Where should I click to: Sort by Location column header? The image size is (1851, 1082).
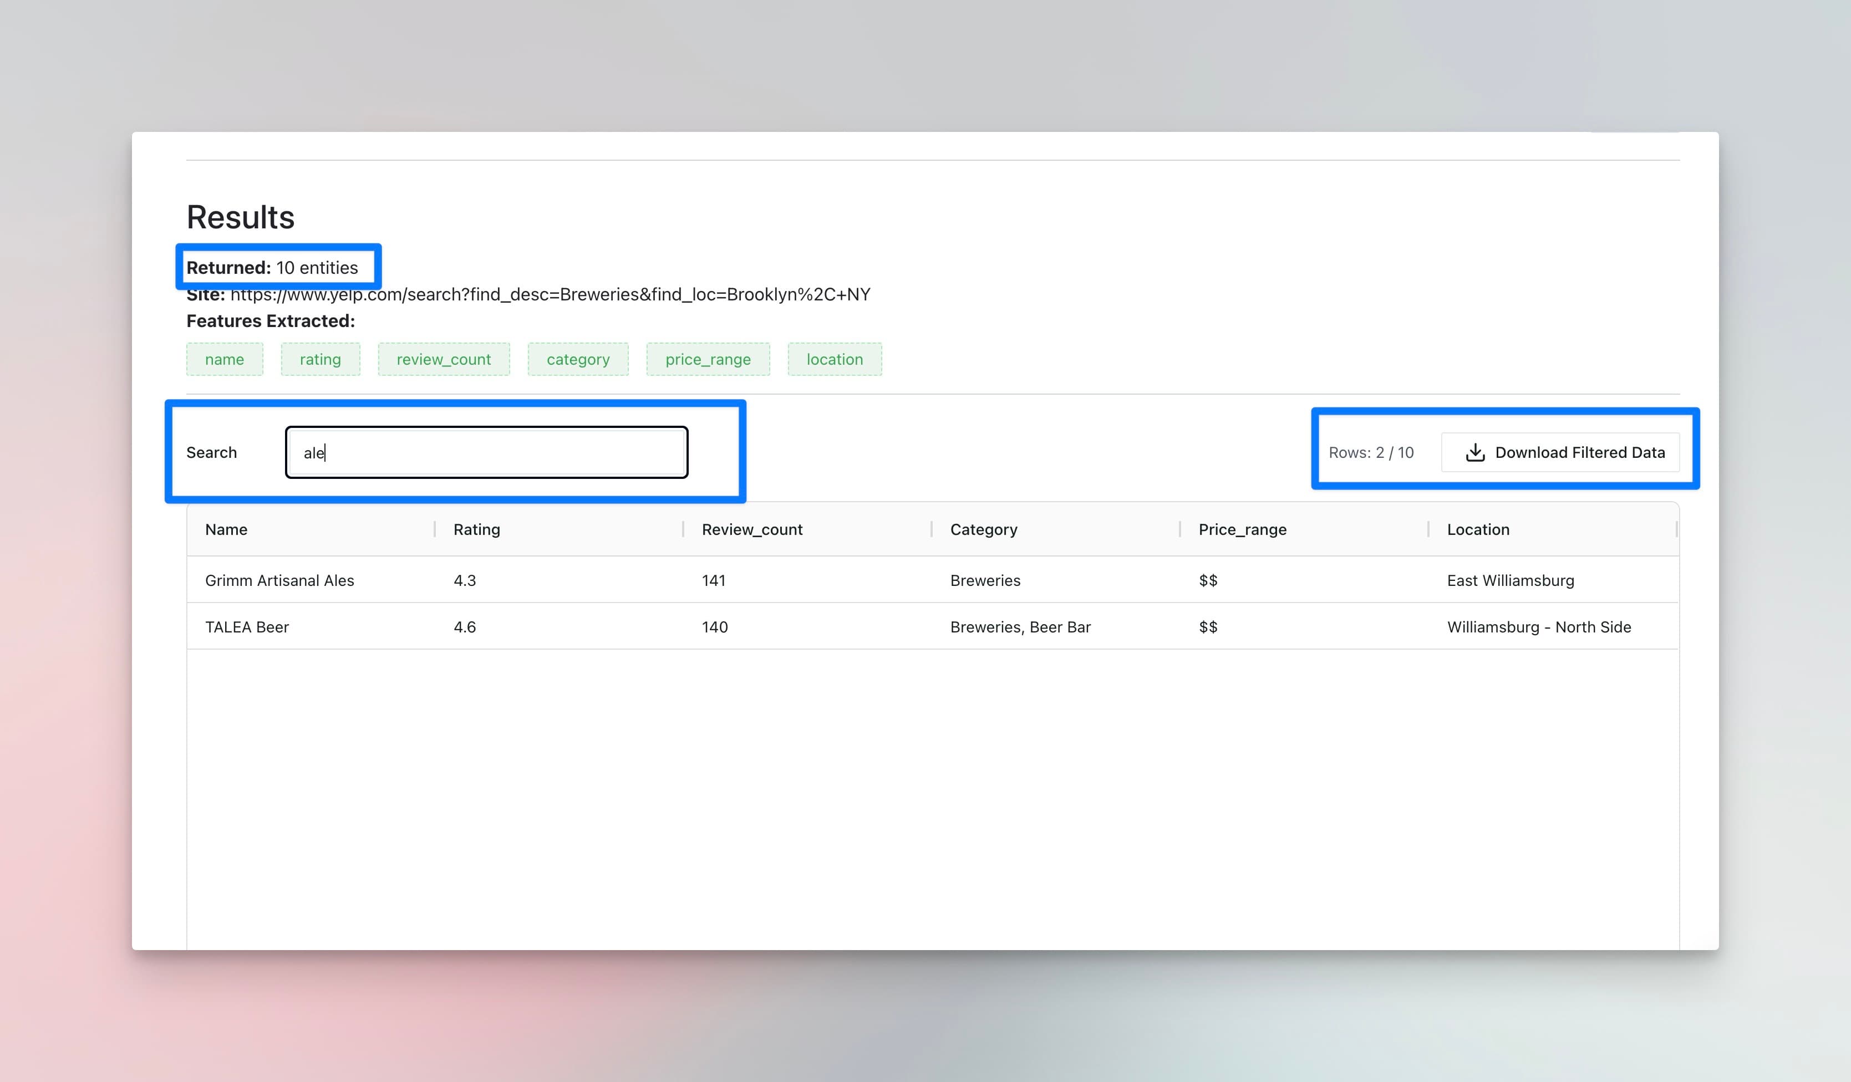[1478, 529]
